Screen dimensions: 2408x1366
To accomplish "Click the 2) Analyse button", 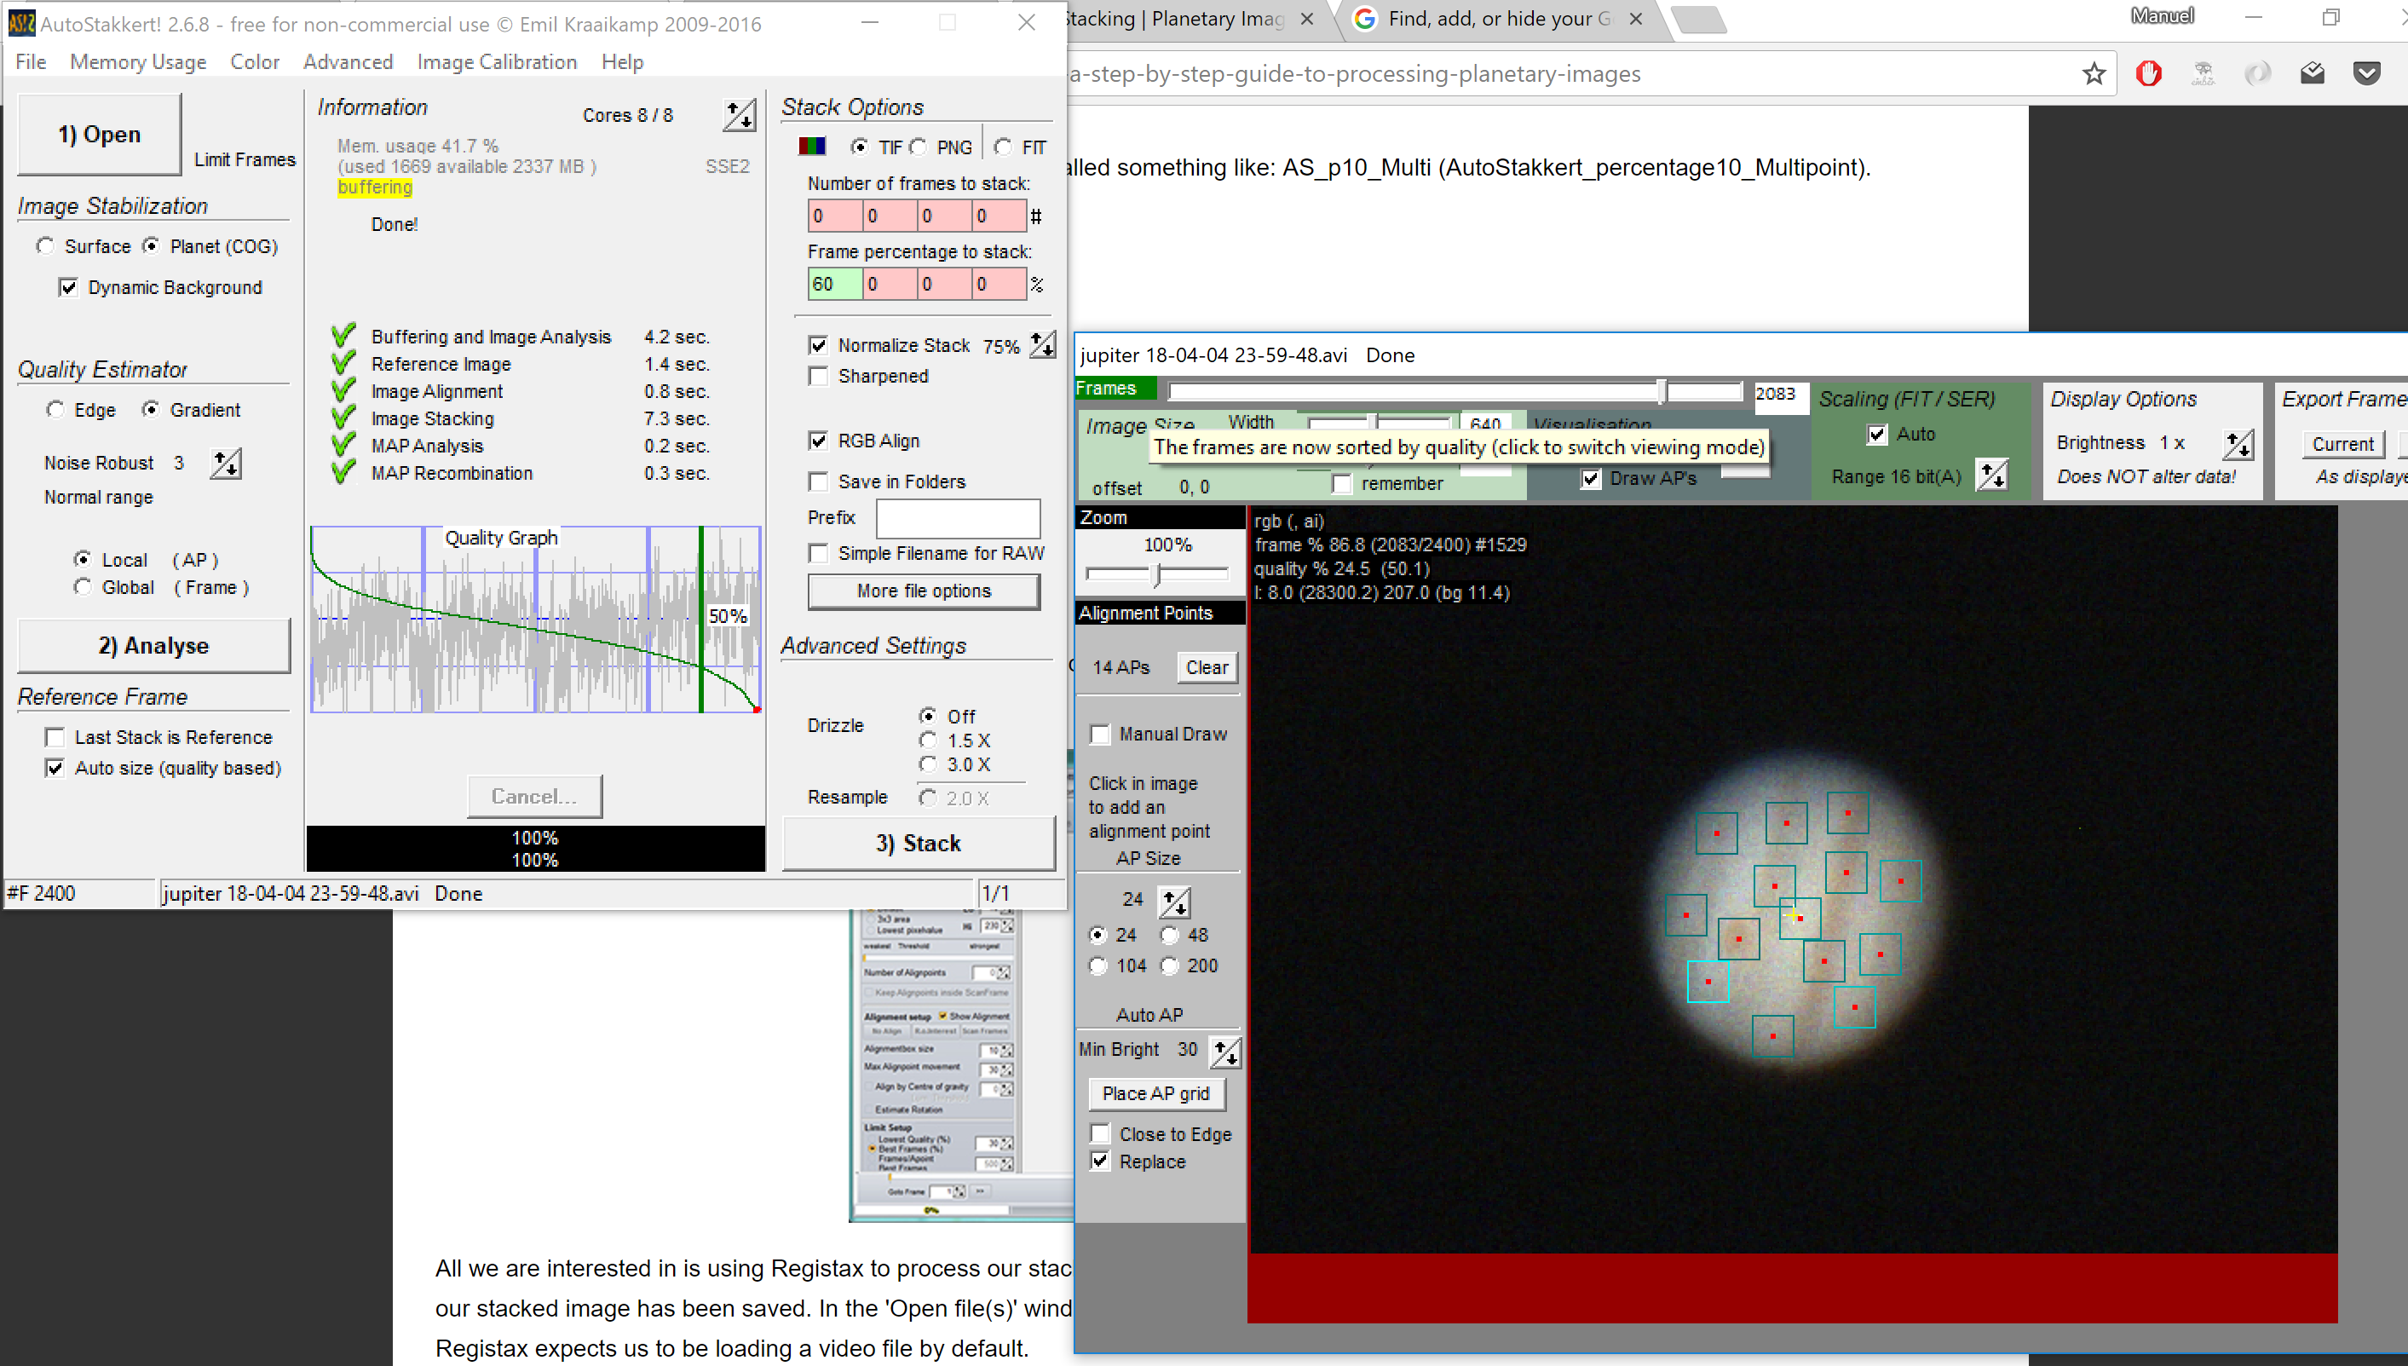I will coord(154,645).
